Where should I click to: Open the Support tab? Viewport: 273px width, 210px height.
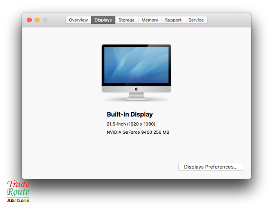pyautogui.click(x=173, y=20)
